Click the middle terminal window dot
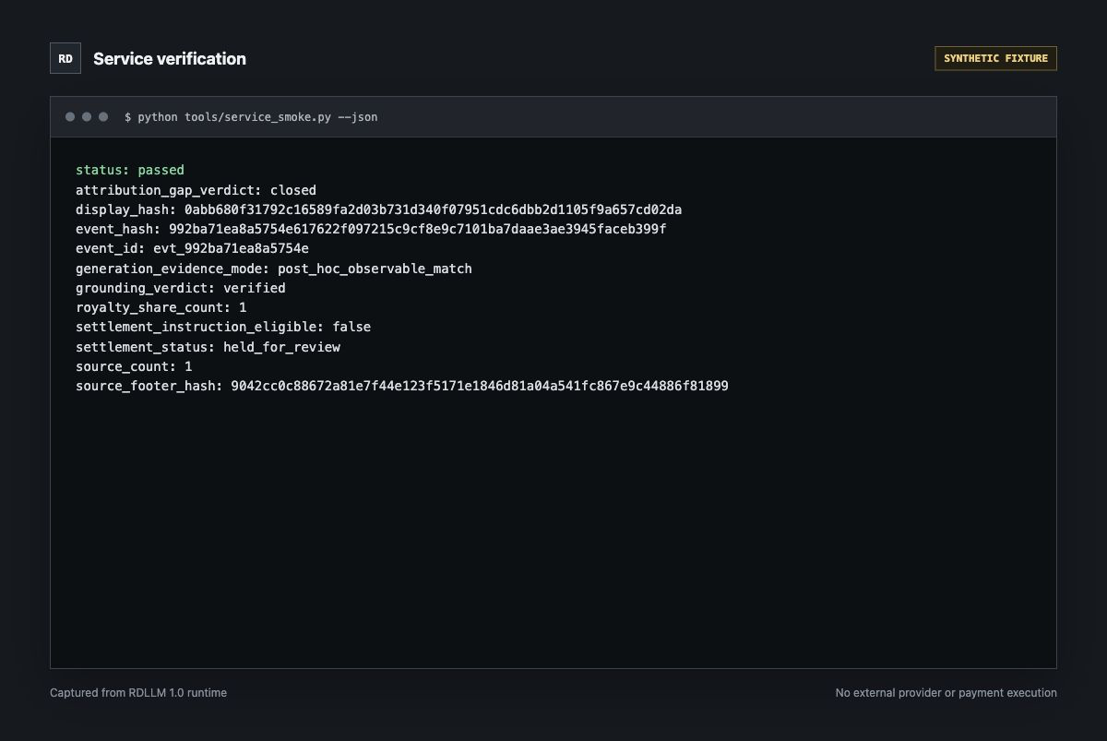This screenshot has width=1107, height=741. [x=87, y=117]
